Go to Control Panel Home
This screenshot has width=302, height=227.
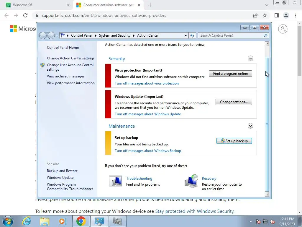tap(63, 48)
